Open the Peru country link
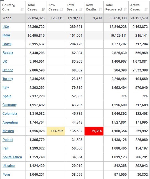This screenshot has height=179, width=150. tap(6, 175)
